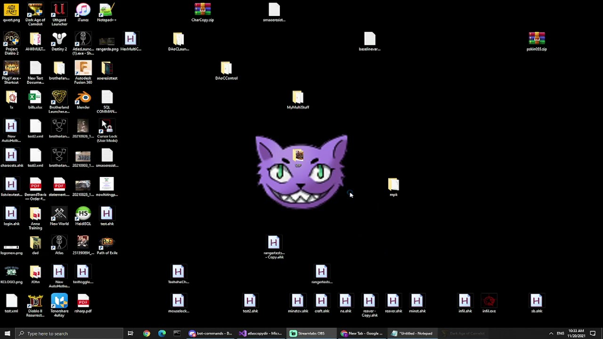The image size is (603, 339).
Task: Select the craft.ahk script icon
Action: click(322, 304)
